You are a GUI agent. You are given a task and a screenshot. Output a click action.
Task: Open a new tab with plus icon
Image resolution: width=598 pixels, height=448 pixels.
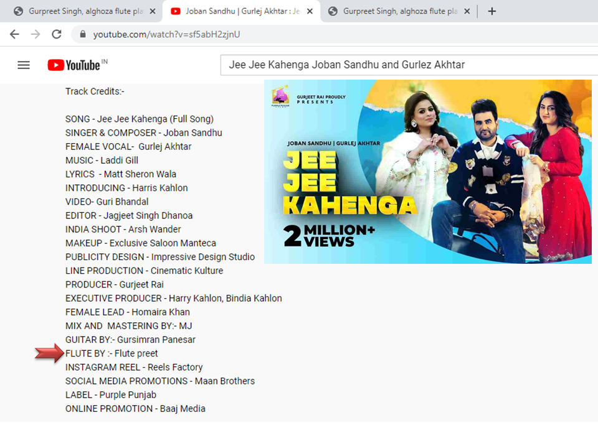pyautogui.click(x=491, y=11)
